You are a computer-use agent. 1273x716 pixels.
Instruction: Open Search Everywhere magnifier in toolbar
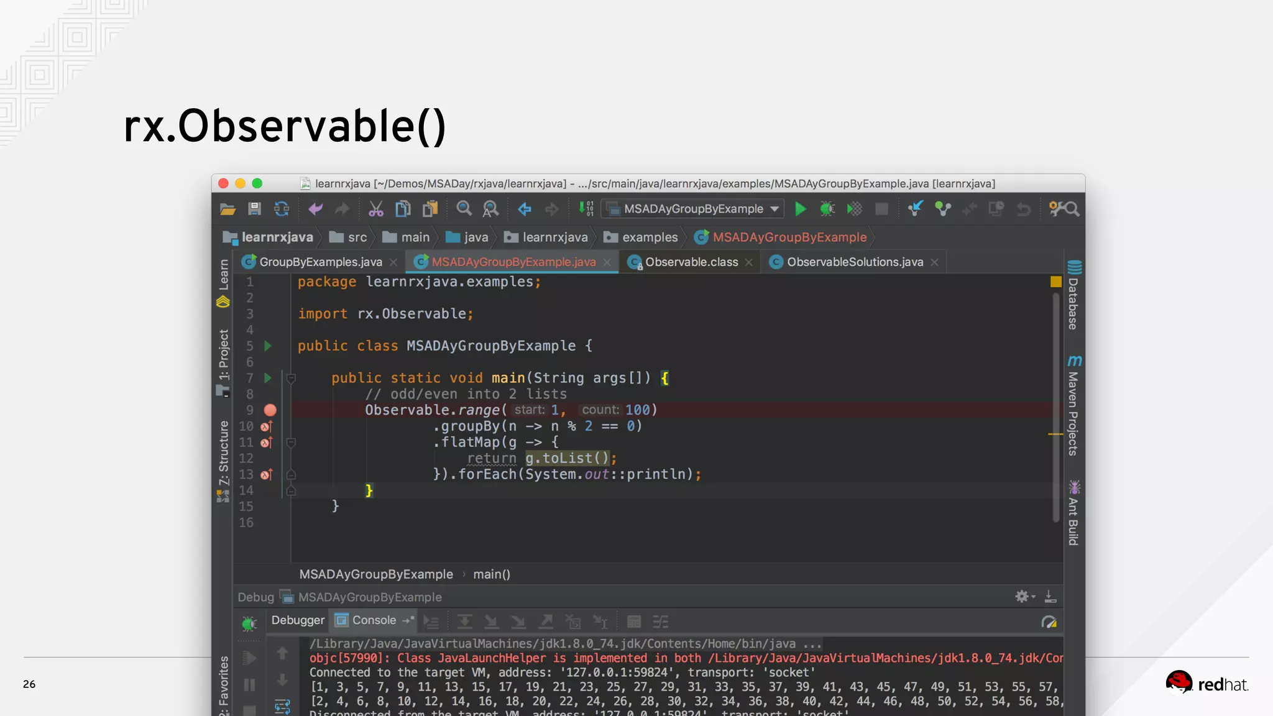coord(1072,209)
